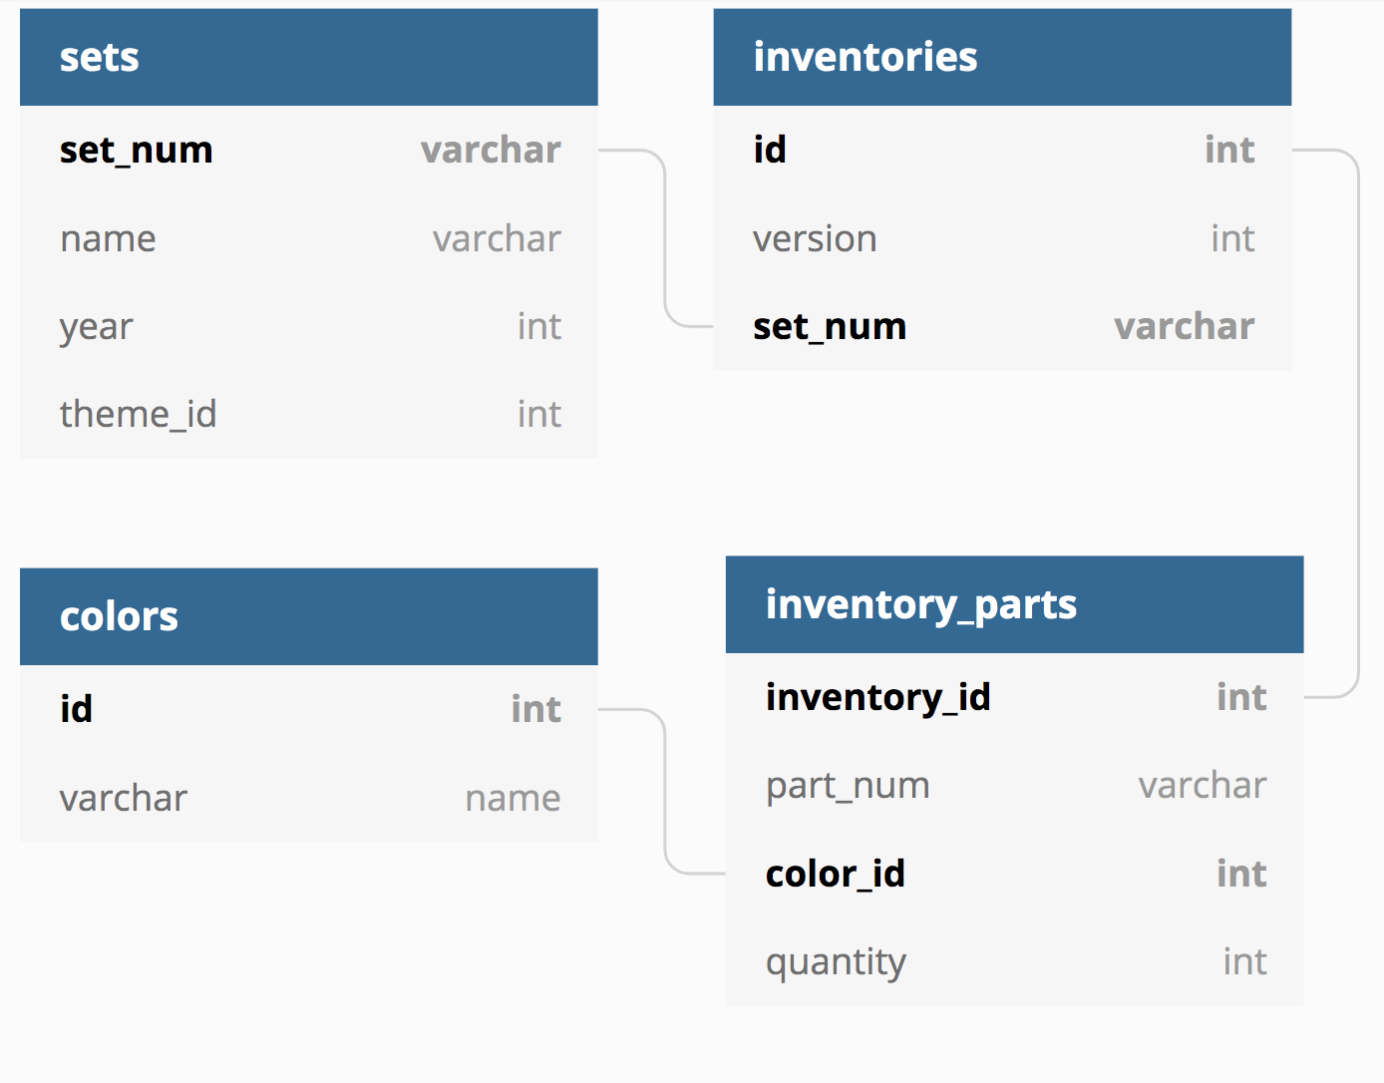The height and width of the screenshot is (1083, 1384).
Task: Select the version field row
Action: pyautogui.click(x=1002, y=238)
